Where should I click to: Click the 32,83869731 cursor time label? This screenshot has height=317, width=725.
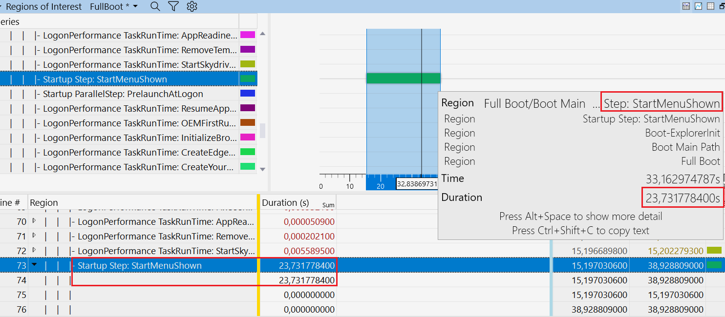coord(416,184)
